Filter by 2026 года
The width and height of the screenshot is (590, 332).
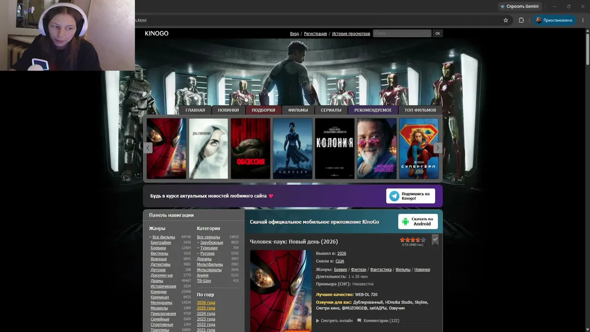click(x=206, y=303)
